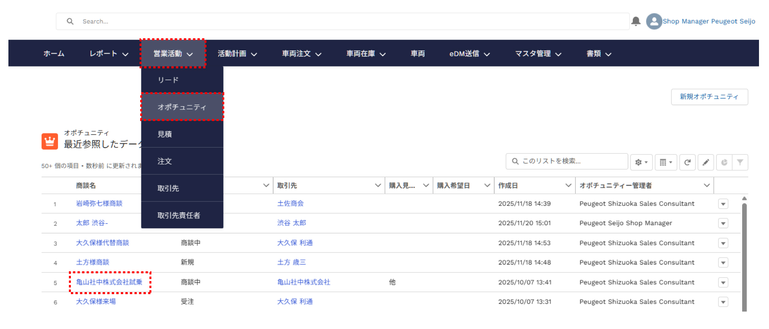Expand the レポート menu chevron

125,54
